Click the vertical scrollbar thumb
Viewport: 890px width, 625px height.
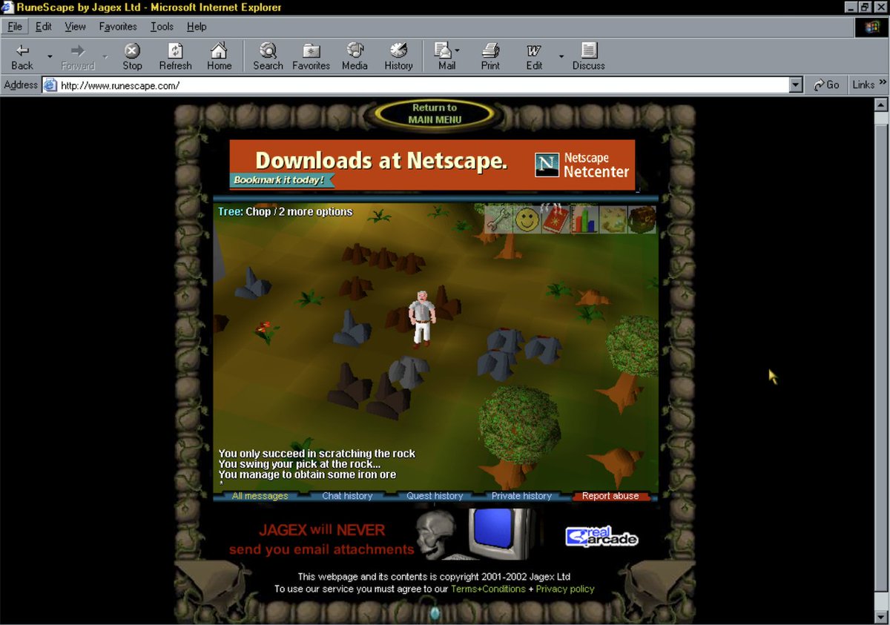coord(881,356)
